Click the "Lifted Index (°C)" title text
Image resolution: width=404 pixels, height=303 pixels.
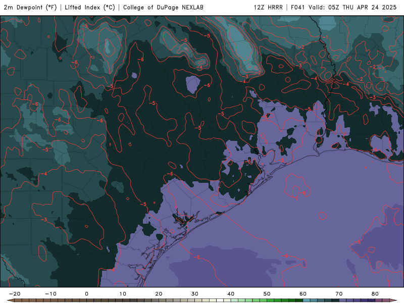click(90, 8)
